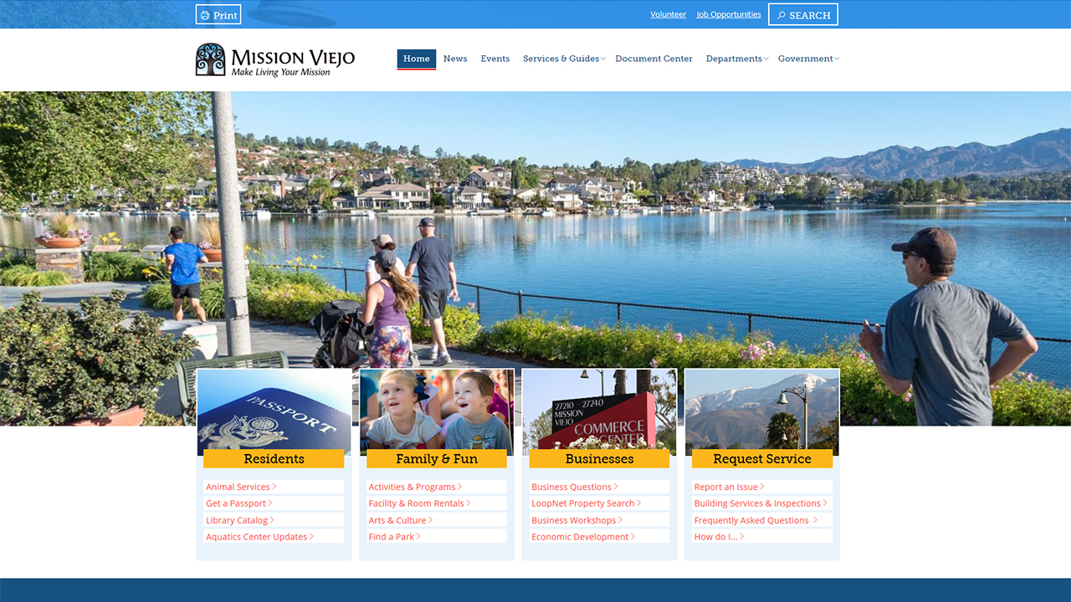1071x602 pixels.
Task: Click the magnifying glass in Search button
Action: [x=781, y=14]
